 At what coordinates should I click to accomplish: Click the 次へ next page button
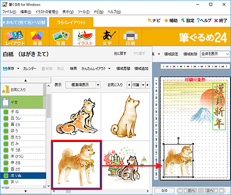click(x=212, y=191)
